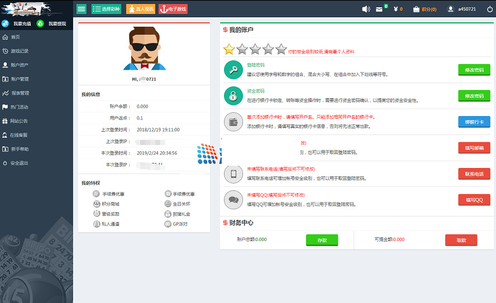496x303 pixels.
Task: Open the 积分(0) points briefcase
Action: point(425,9)
